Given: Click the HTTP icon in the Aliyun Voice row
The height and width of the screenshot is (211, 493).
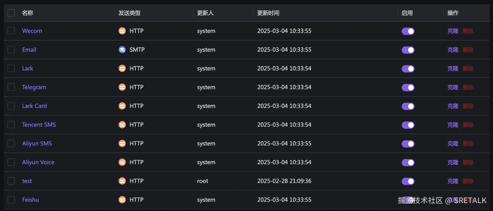Looking at the screenshot, I should pos(122,162).
